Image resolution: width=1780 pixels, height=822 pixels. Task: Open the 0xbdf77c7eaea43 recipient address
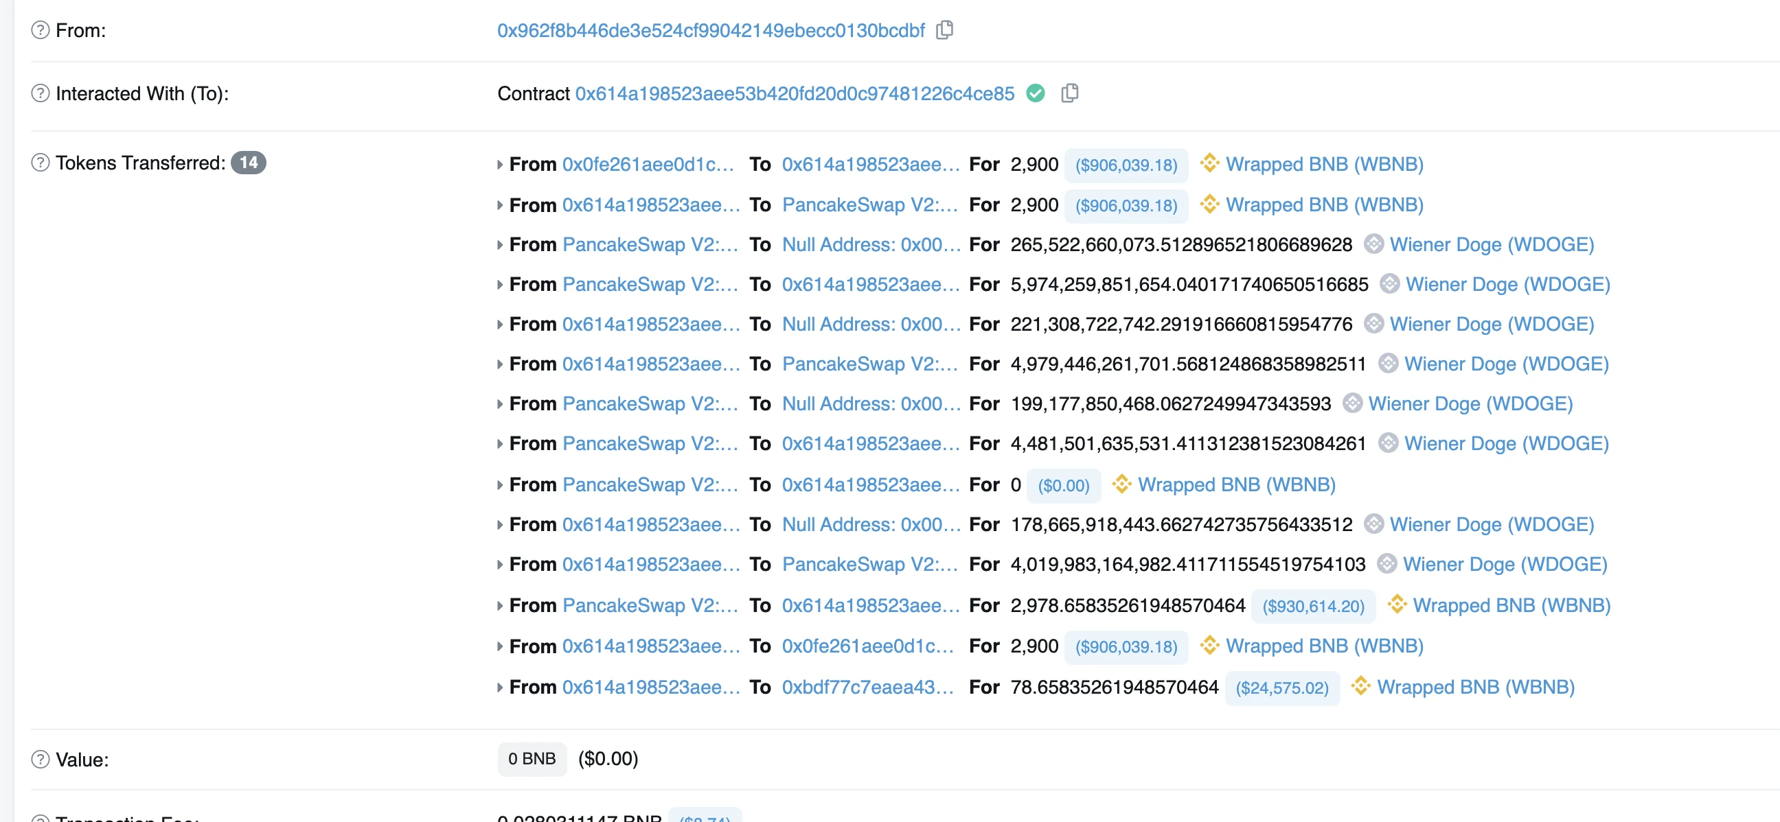[x=867, y=688]
